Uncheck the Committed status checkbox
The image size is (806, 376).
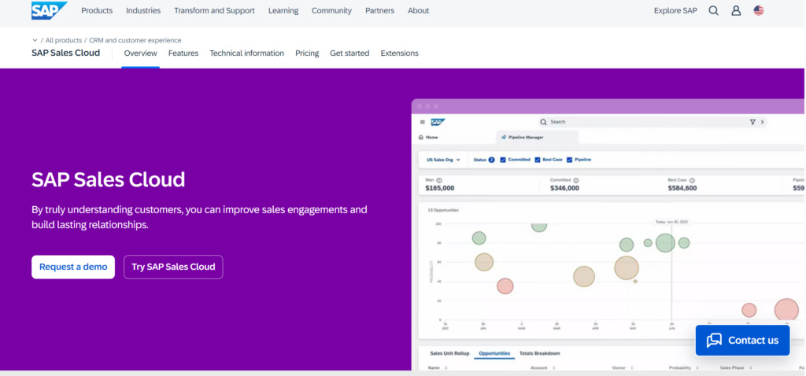coord(503,160)
